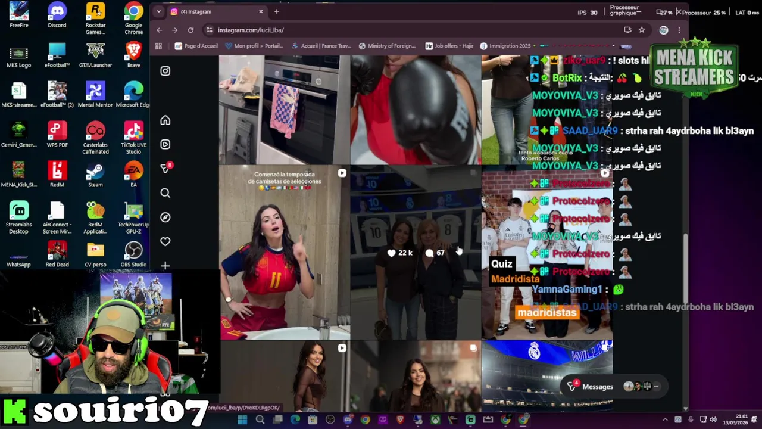
Task: Open the Job offers - Hajir bookmark
Action: (x=449, y=46)
